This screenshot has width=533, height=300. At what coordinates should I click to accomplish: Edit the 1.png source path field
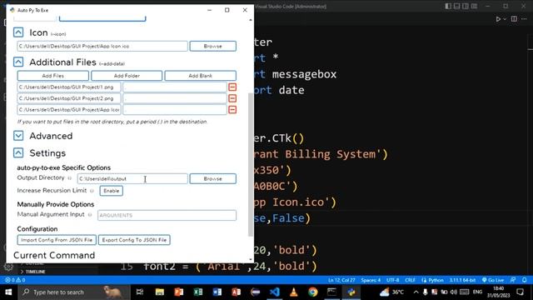69,87
